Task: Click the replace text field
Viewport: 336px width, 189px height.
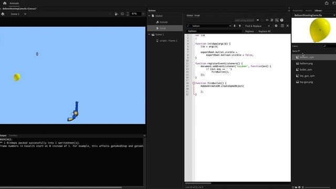Action: pyautogui.click(x=214, y=31)
